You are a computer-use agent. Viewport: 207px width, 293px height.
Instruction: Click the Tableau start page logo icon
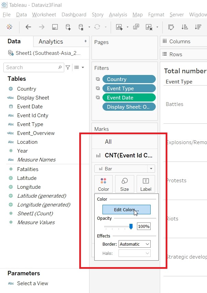[10, 27]
